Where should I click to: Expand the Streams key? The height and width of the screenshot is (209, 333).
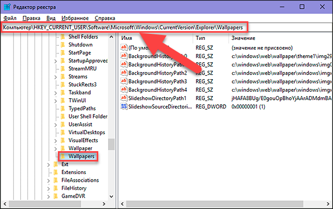click(56, 77)
